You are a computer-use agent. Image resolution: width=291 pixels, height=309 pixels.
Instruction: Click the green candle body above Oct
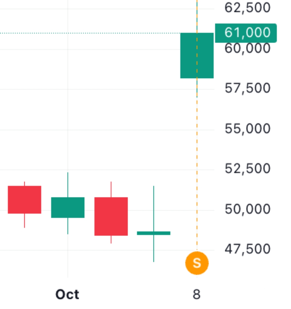(x=68, y=207)
